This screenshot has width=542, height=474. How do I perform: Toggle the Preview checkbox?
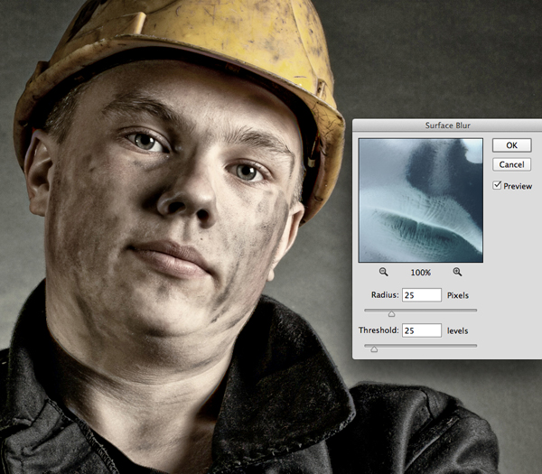tap(497, 185)
